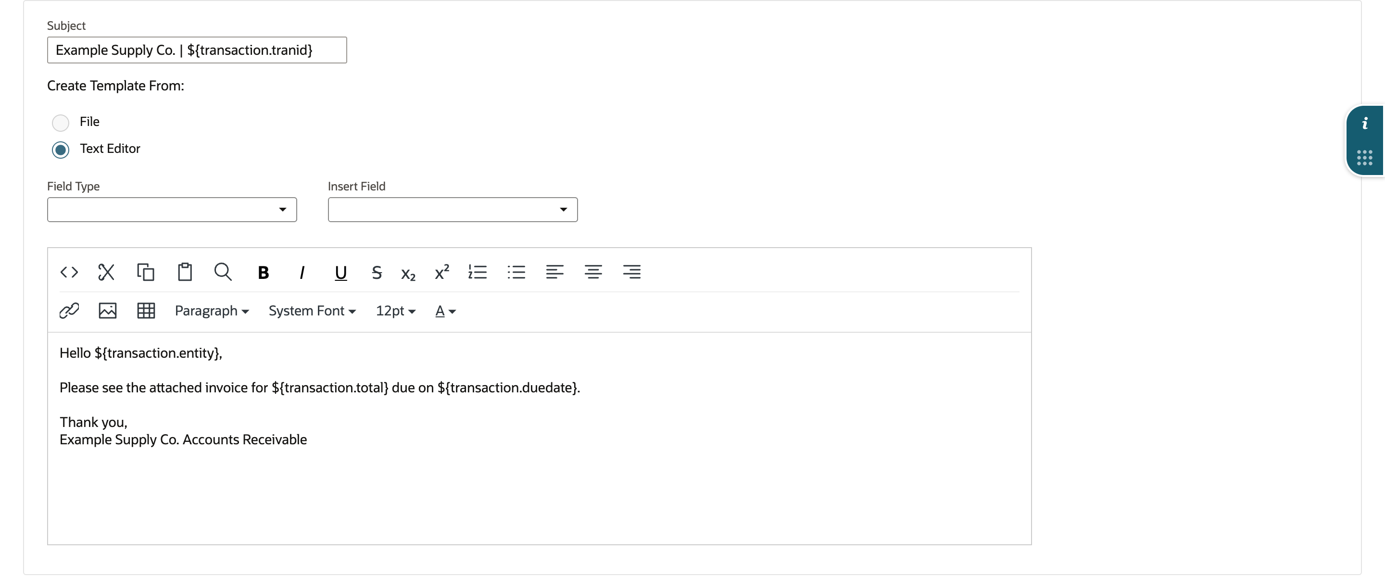Insert an image using picture icon

coord(108,311)
